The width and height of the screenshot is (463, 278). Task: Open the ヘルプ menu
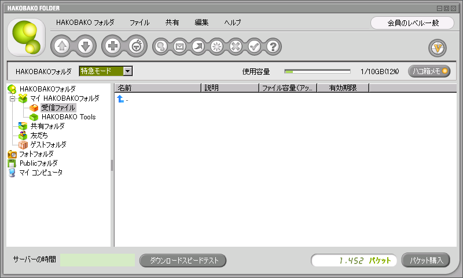coord(233,23)
